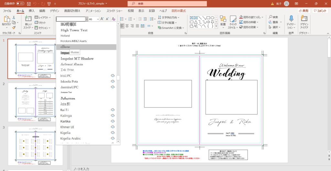Click the increase font size icon

(102, 19)
